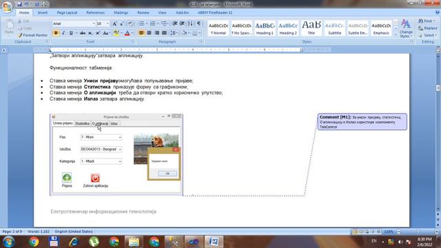Open ABBYY FineReader 11 tab
Screen dimensions: 441x248
point(215,12)
